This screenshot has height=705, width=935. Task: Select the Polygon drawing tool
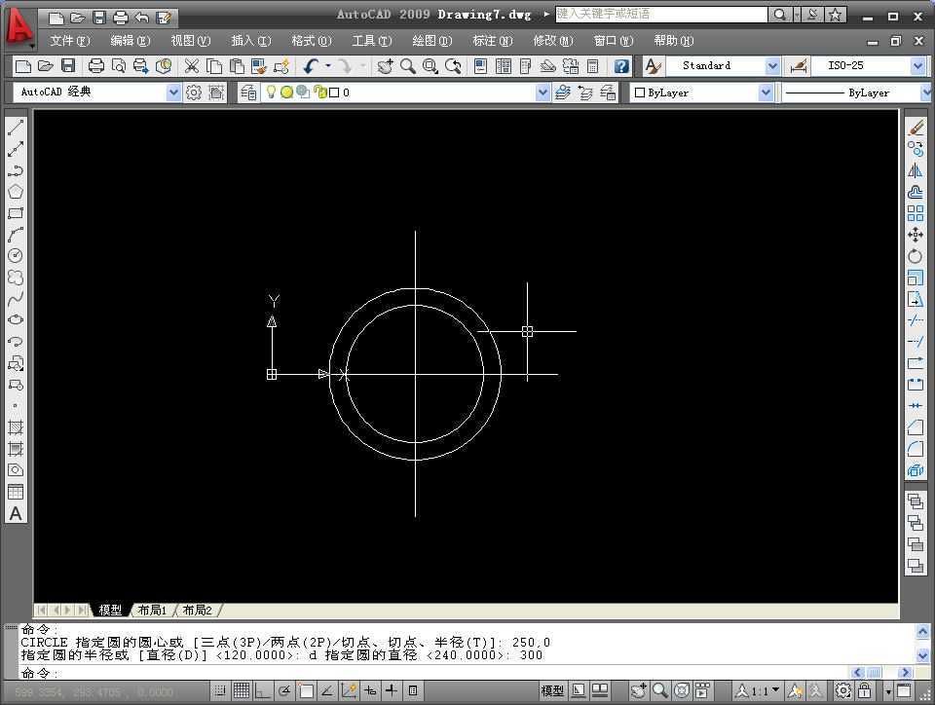(16, 192)
